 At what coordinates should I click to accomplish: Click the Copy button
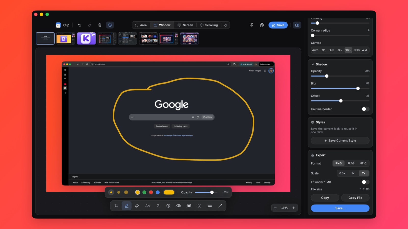325,198
